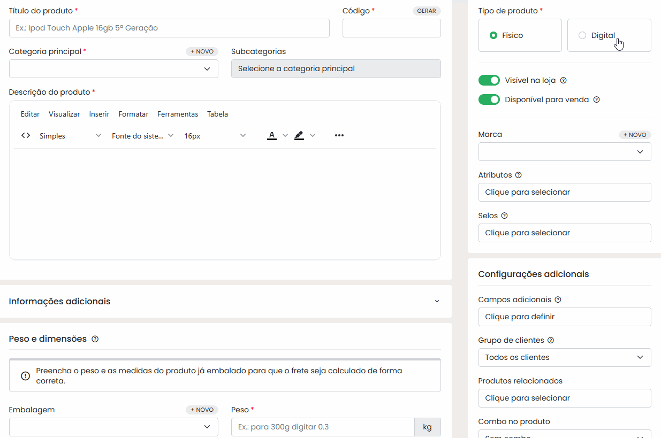Disable Disponível para venda switch
This screenshot has width=661, height=438.
coord(489,99)
